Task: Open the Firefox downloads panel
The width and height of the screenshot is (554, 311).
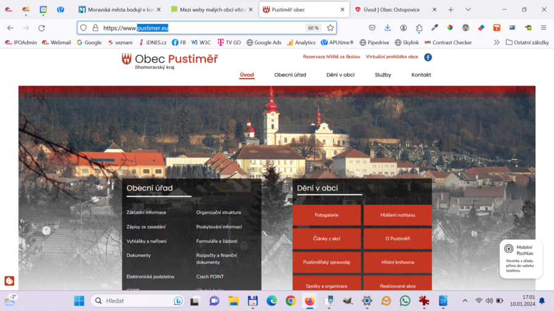Action: tap(388, 28)
